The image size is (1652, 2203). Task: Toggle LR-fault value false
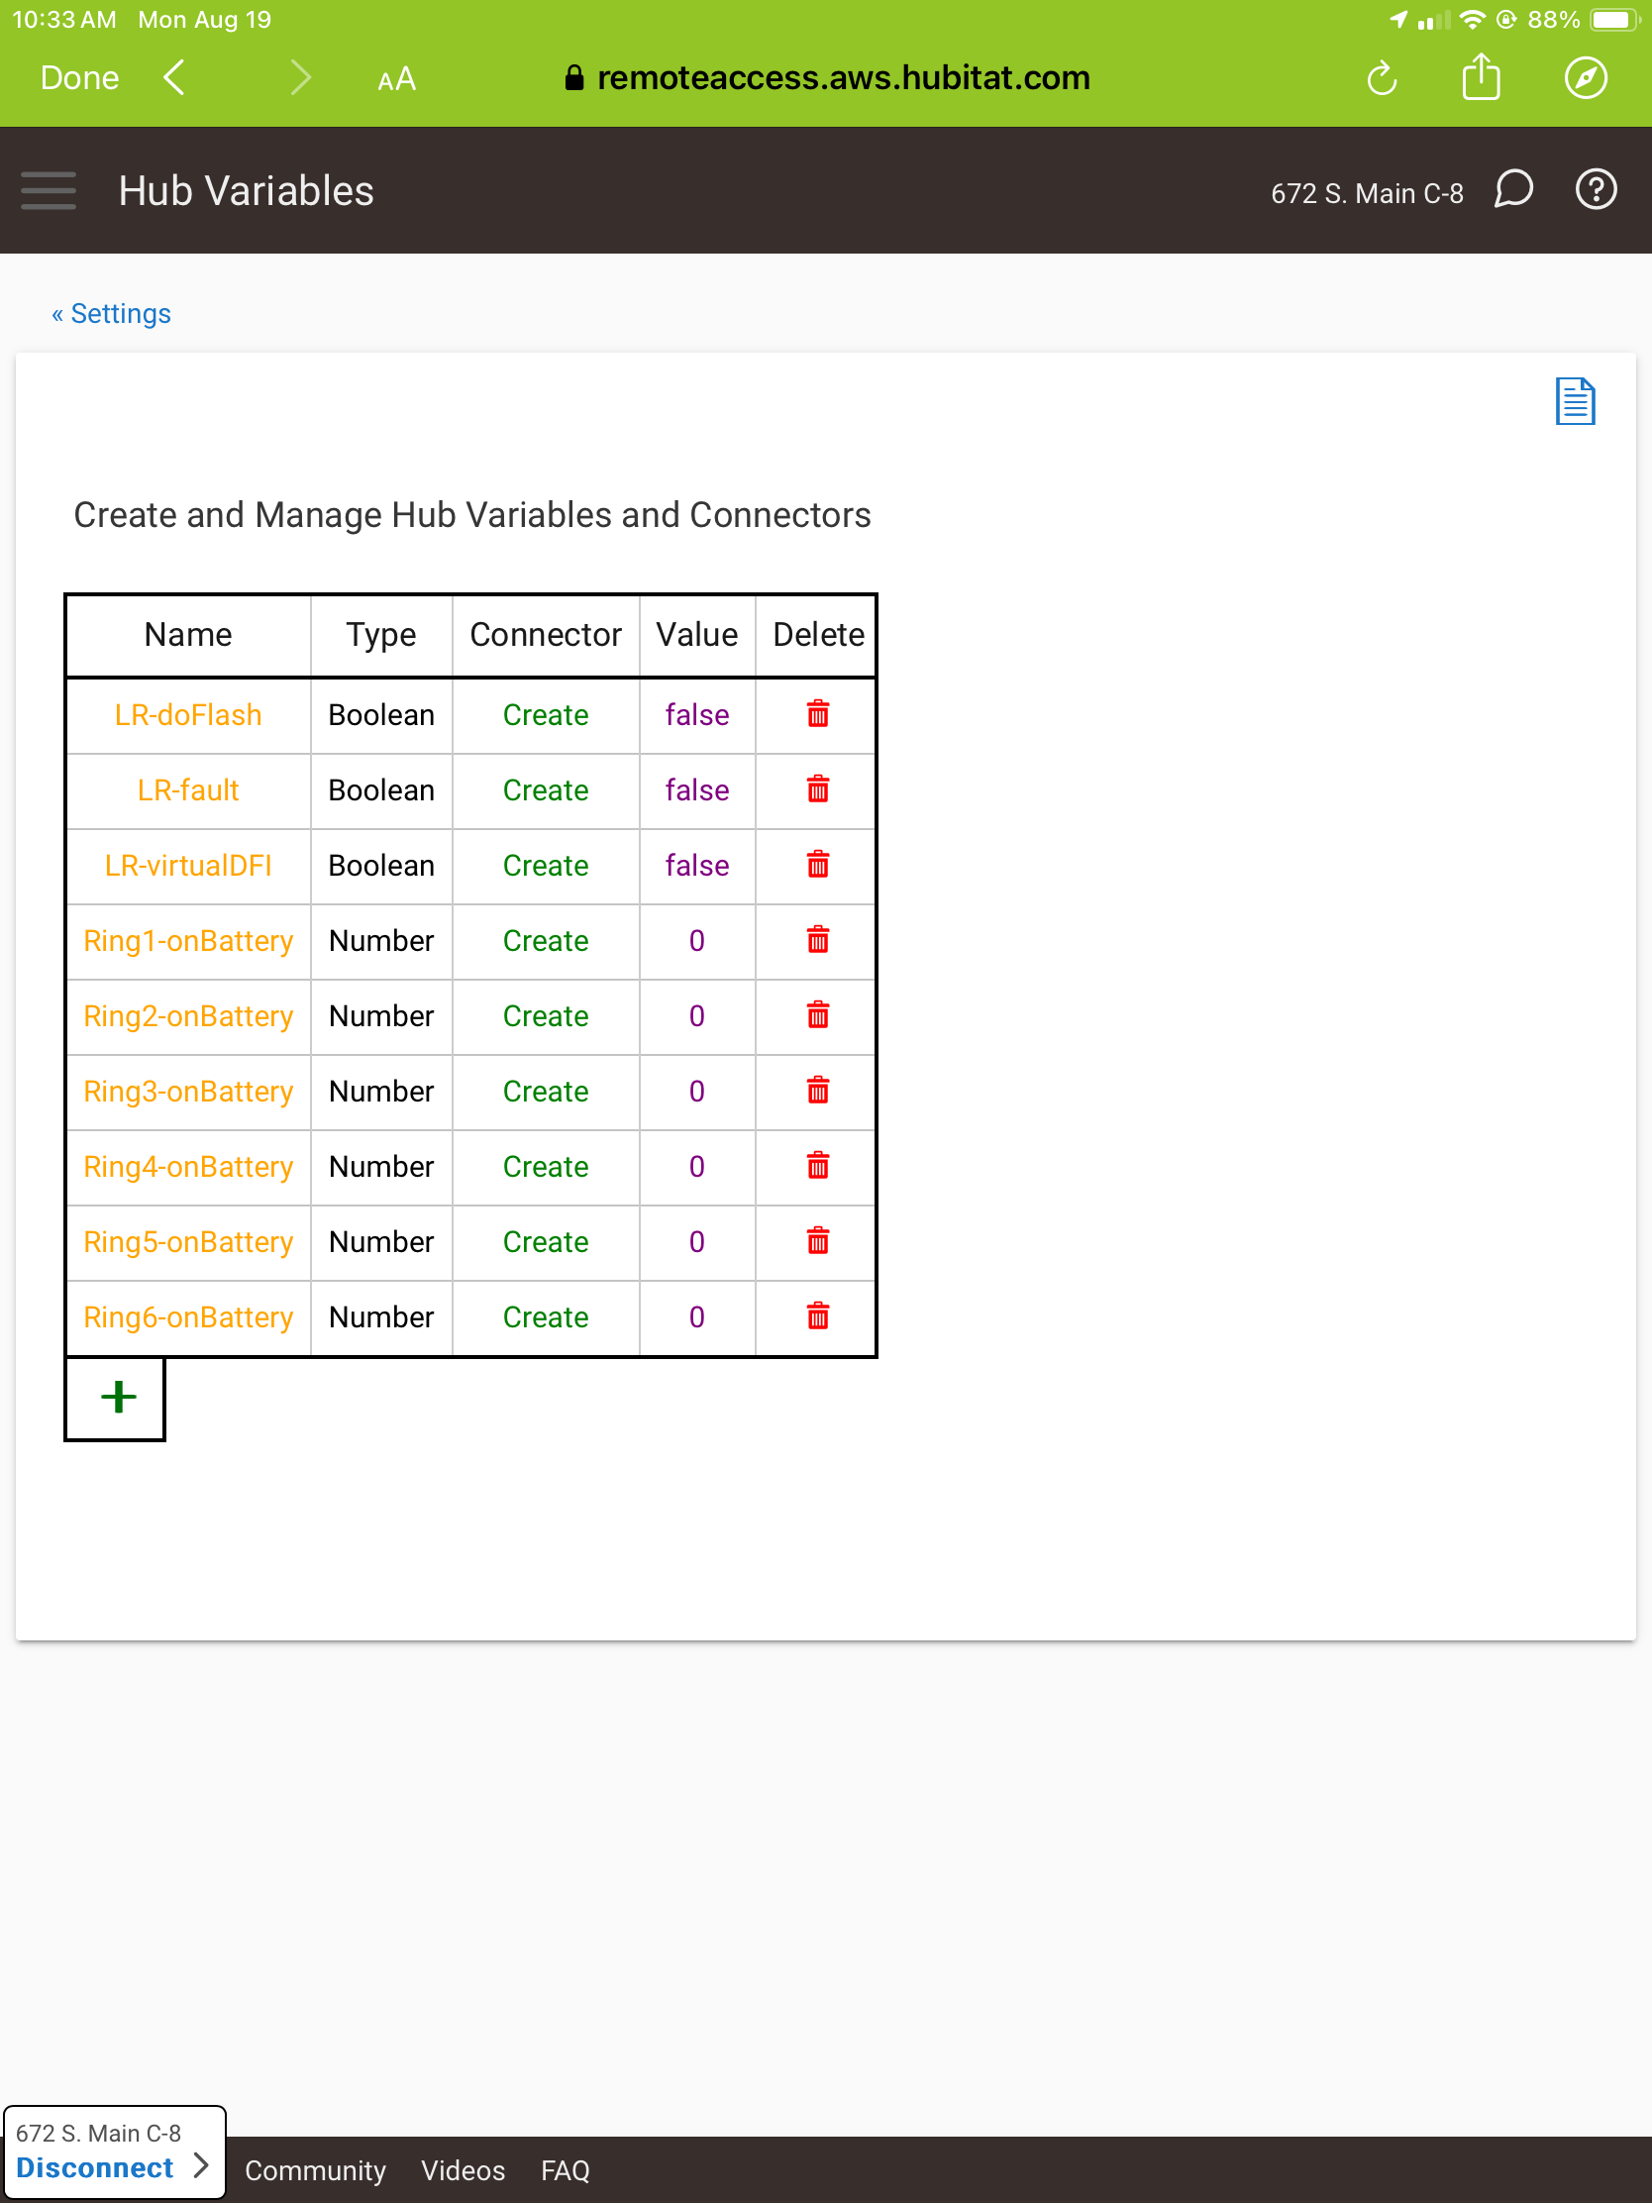pos(696,789)
